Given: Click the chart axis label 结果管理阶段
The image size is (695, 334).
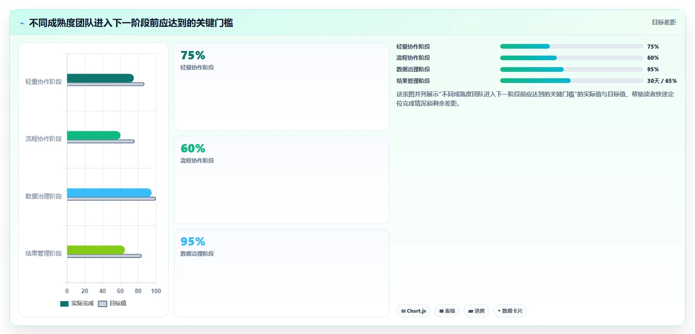Looking at the screenshot, I should pos(44,253).
